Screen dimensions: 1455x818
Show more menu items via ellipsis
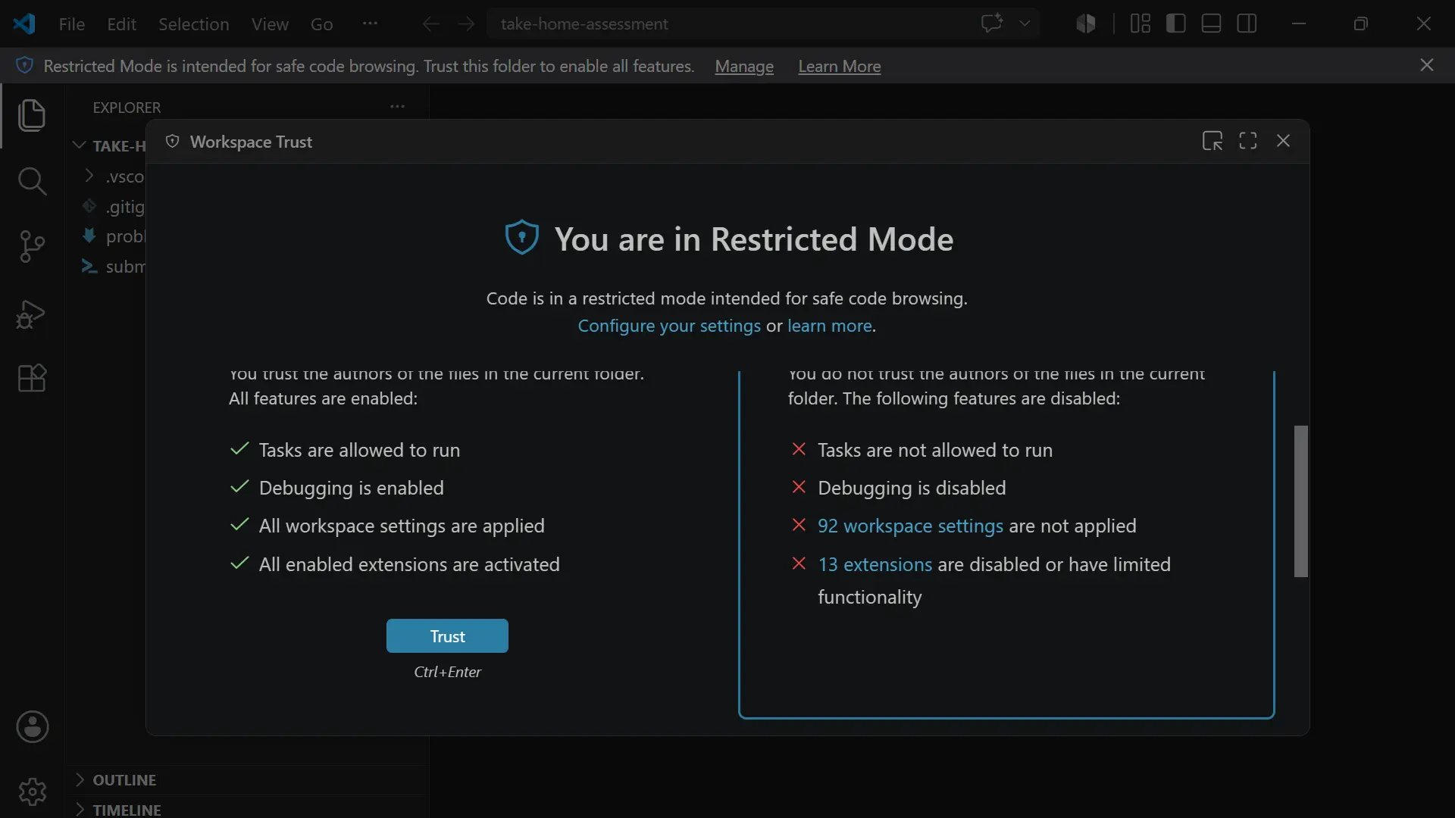pos(370,23)
